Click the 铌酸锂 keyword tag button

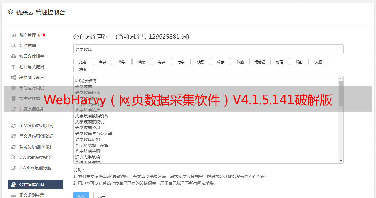point(260,62)
